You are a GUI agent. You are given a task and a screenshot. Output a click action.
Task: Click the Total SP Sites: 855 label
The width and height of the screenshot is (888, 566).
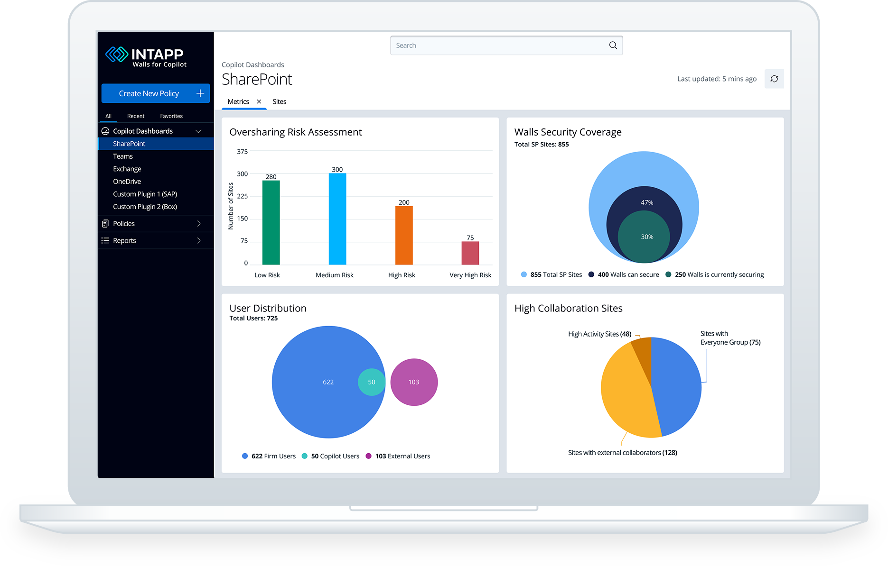click(x=542, y=144)
